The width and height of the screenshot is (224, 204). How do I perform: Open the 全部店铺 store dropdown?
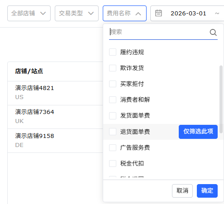[29, 13]
